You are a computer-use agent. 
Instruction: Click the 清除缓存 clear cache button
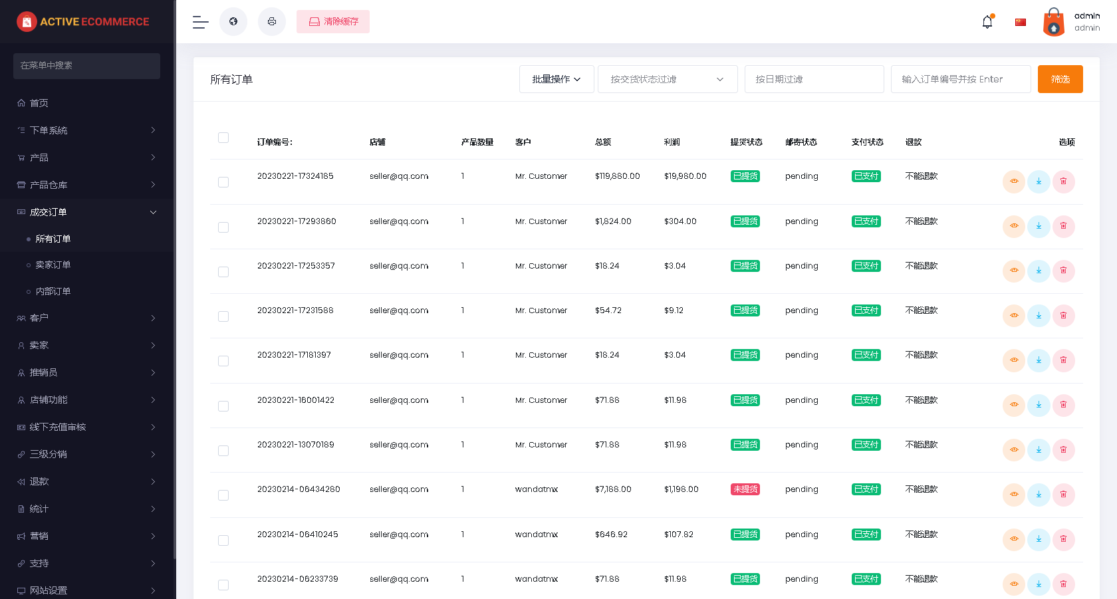click(x=333, y=22)
